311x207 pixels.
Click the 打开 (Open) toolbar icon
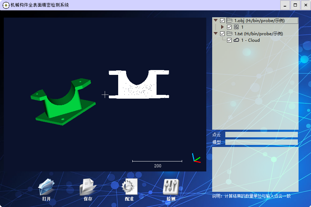click(46, 186)
